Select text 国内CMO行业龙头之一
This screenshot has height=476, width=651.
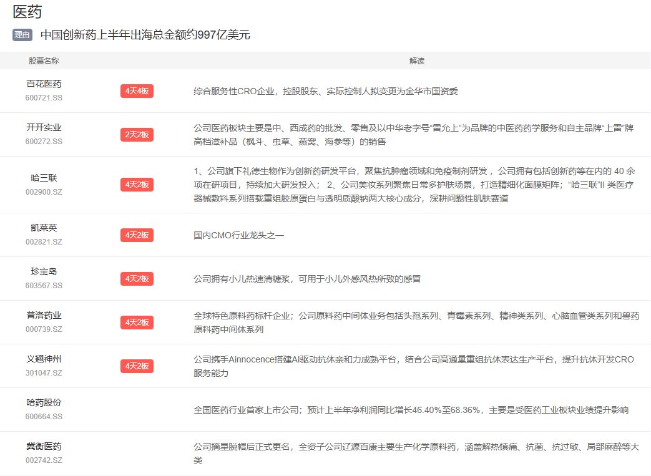(x=238, y=236)
